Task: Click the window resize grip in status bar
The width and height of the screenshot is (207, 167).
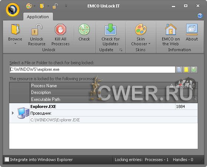Action: coord(202,161)
